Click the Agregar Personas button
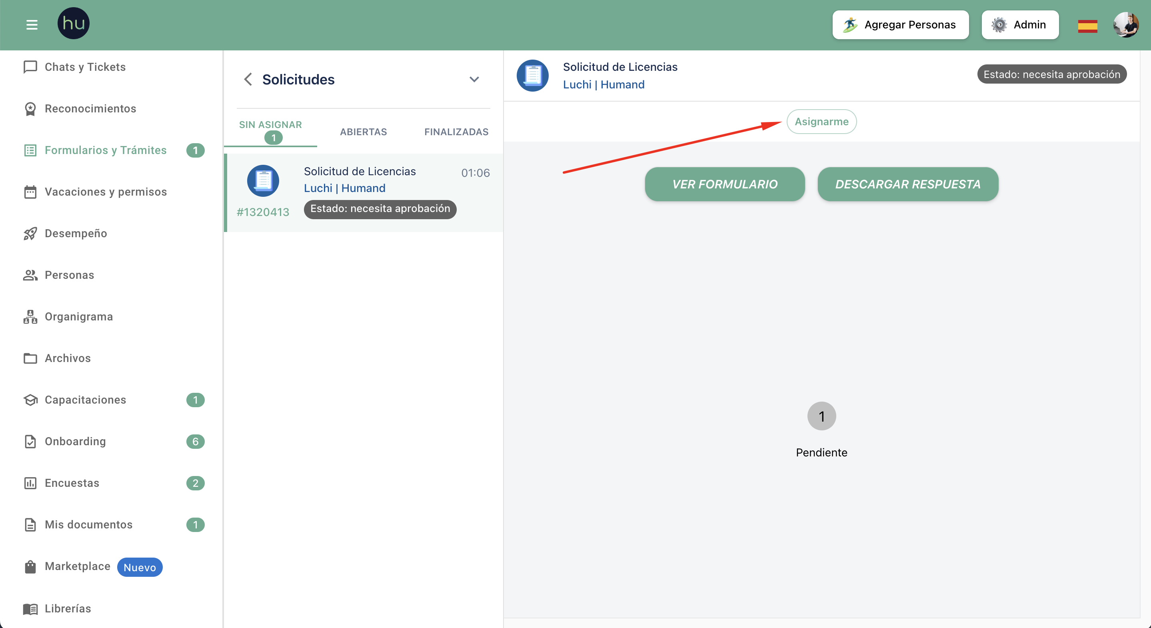The image size is (1151, 628). click(900, 24)
